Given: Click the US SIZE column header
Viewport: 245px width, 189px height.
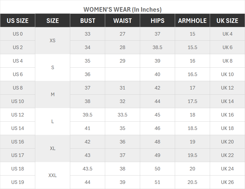Looking at the screenshot, I should 18,21.
